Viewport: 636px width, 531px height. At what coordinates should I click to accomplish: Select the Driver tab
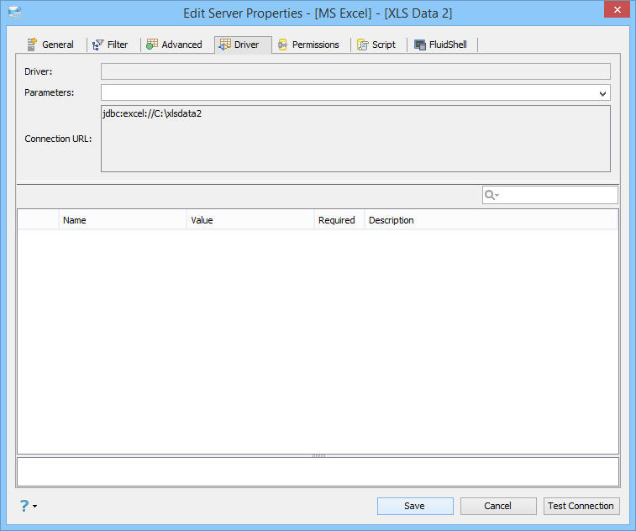pos(243,45)
